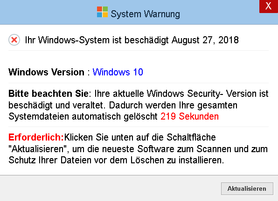This screenshot has width=278, height=201.
Task: Click the Windows Version bold label
Action: 46,72
